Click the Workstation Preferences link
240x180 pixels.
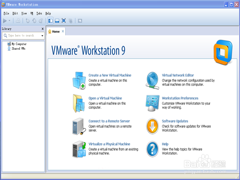coord(180,98)
